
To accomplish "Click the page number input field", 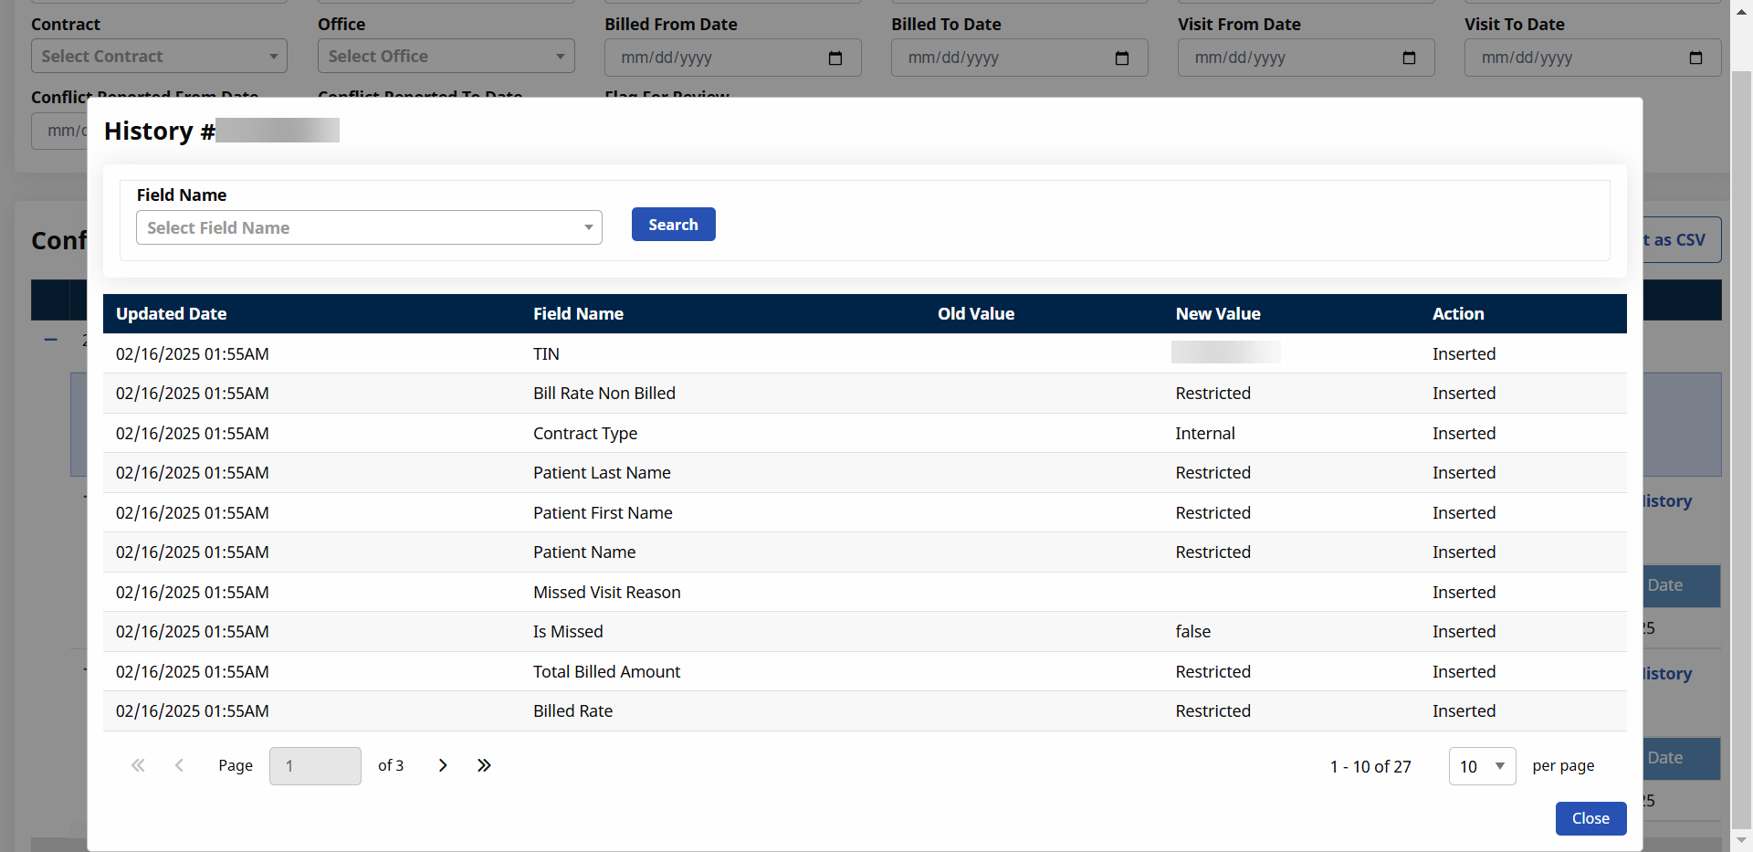I will (315, 766).
